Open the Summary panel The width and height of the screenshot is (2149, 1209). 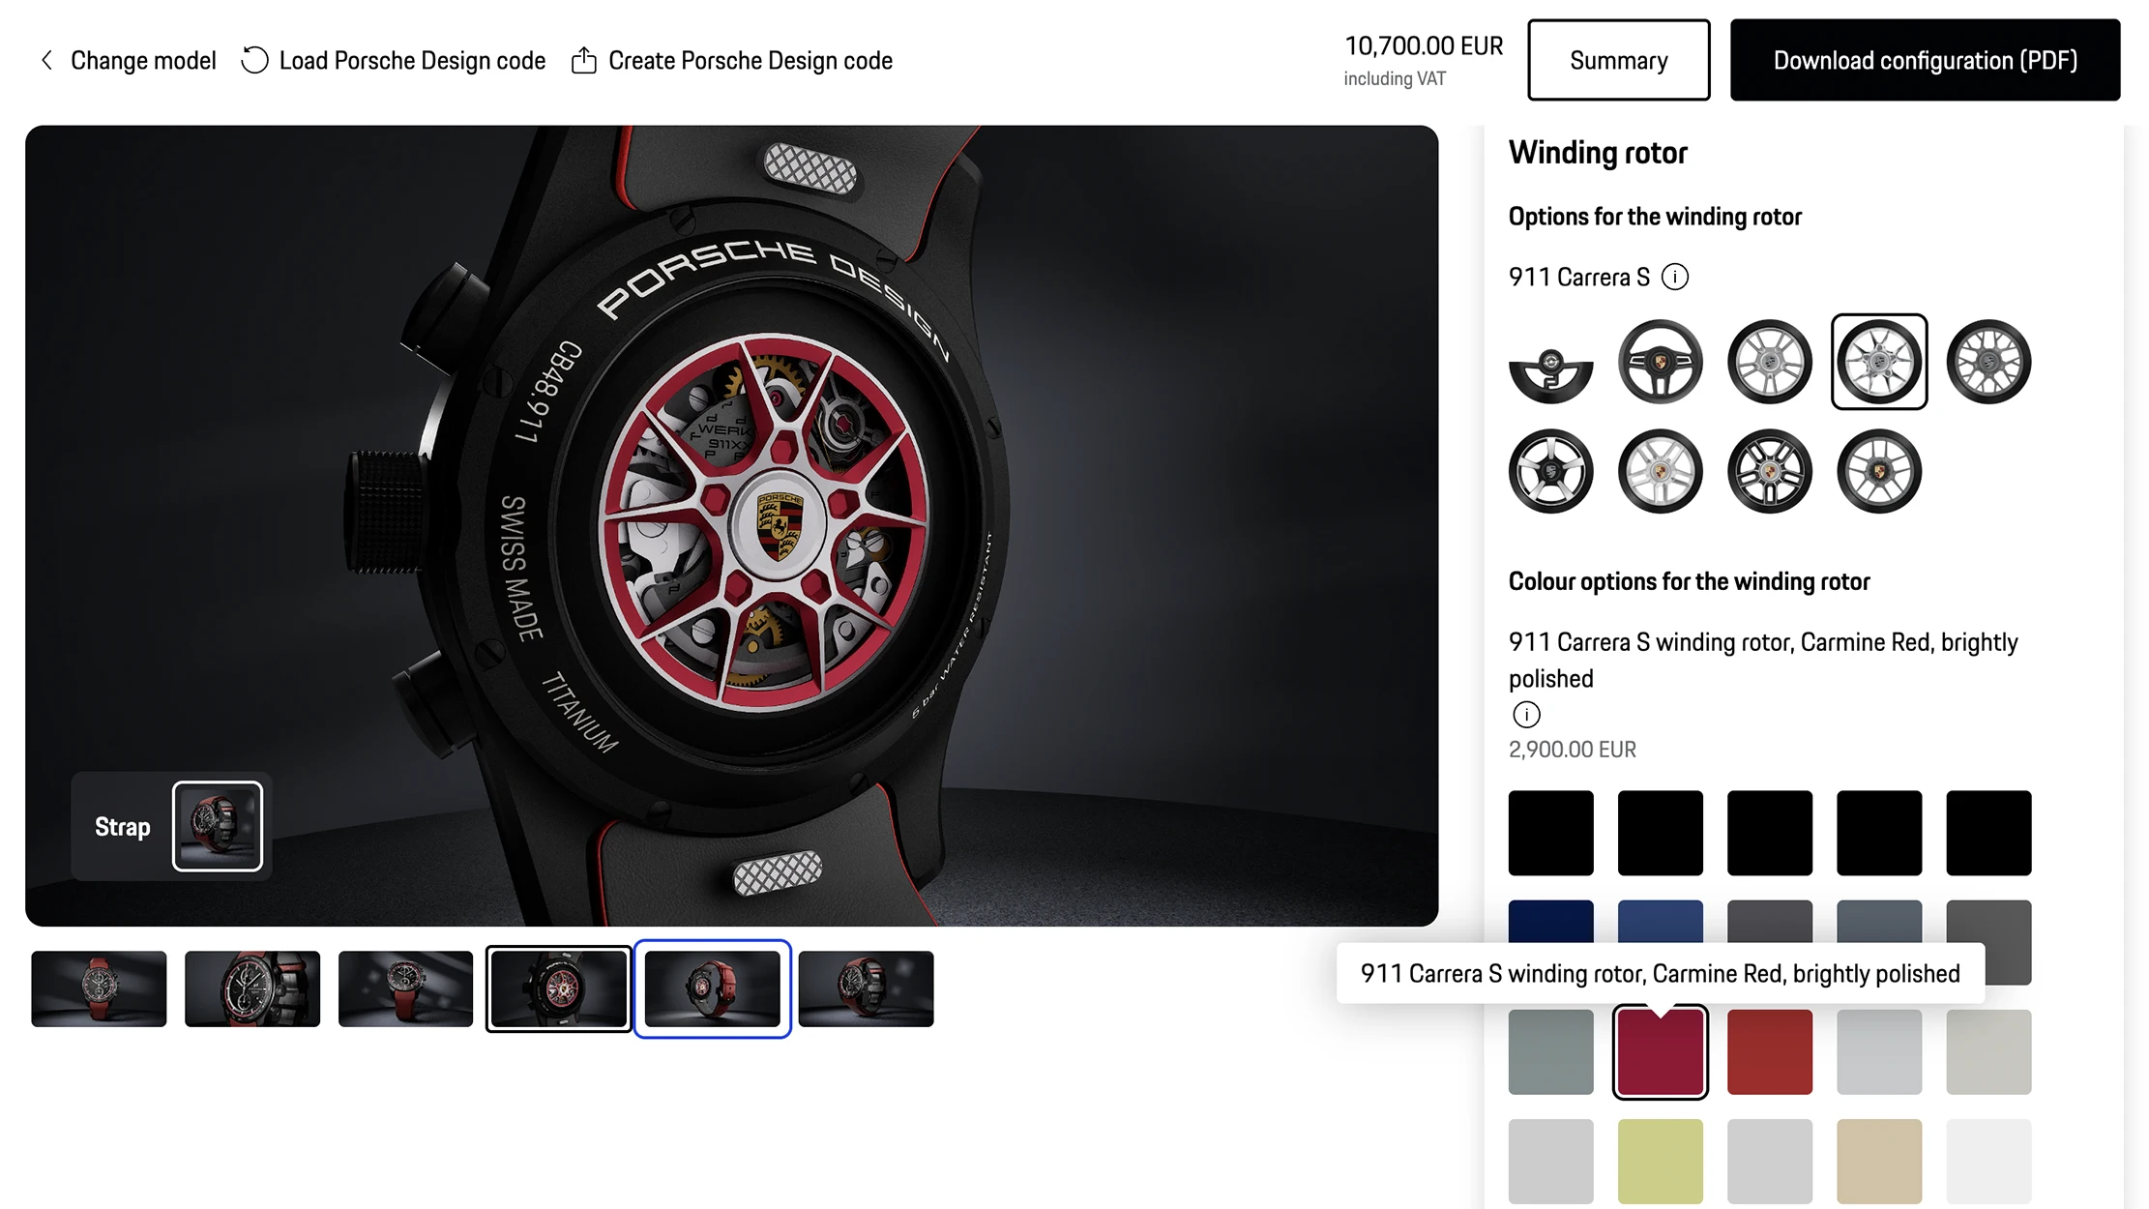point(1618,60)
